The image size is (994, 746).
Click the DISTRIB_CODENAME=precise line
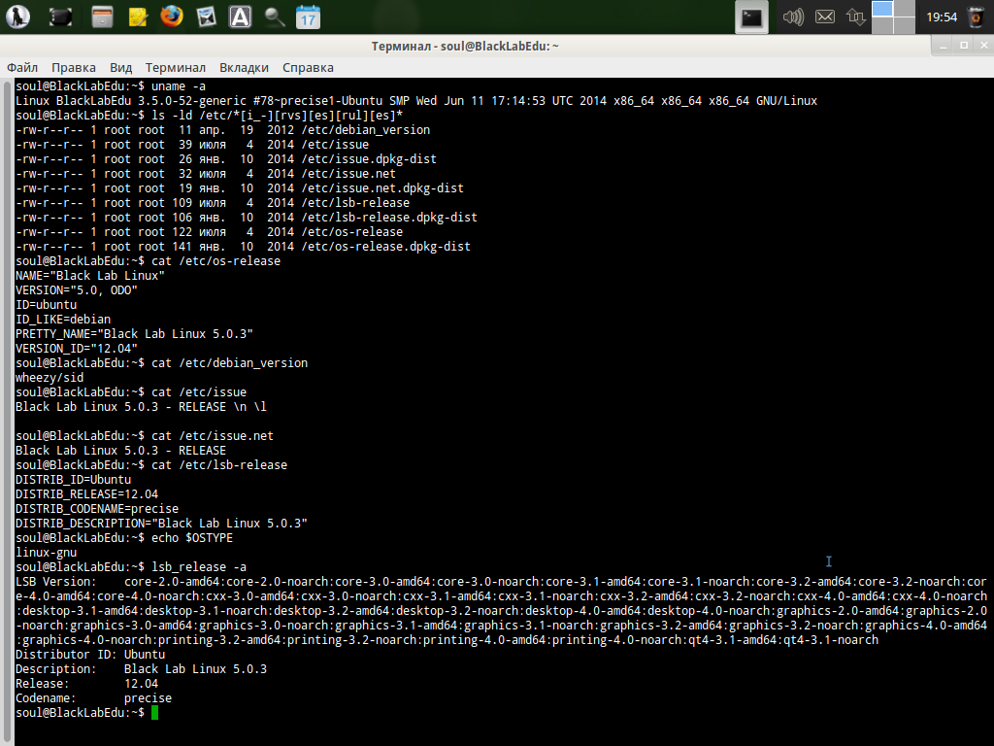point(97,509)
